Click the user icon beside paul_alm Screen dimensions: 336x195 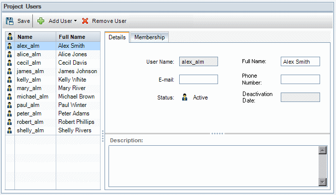click(9, 105)
